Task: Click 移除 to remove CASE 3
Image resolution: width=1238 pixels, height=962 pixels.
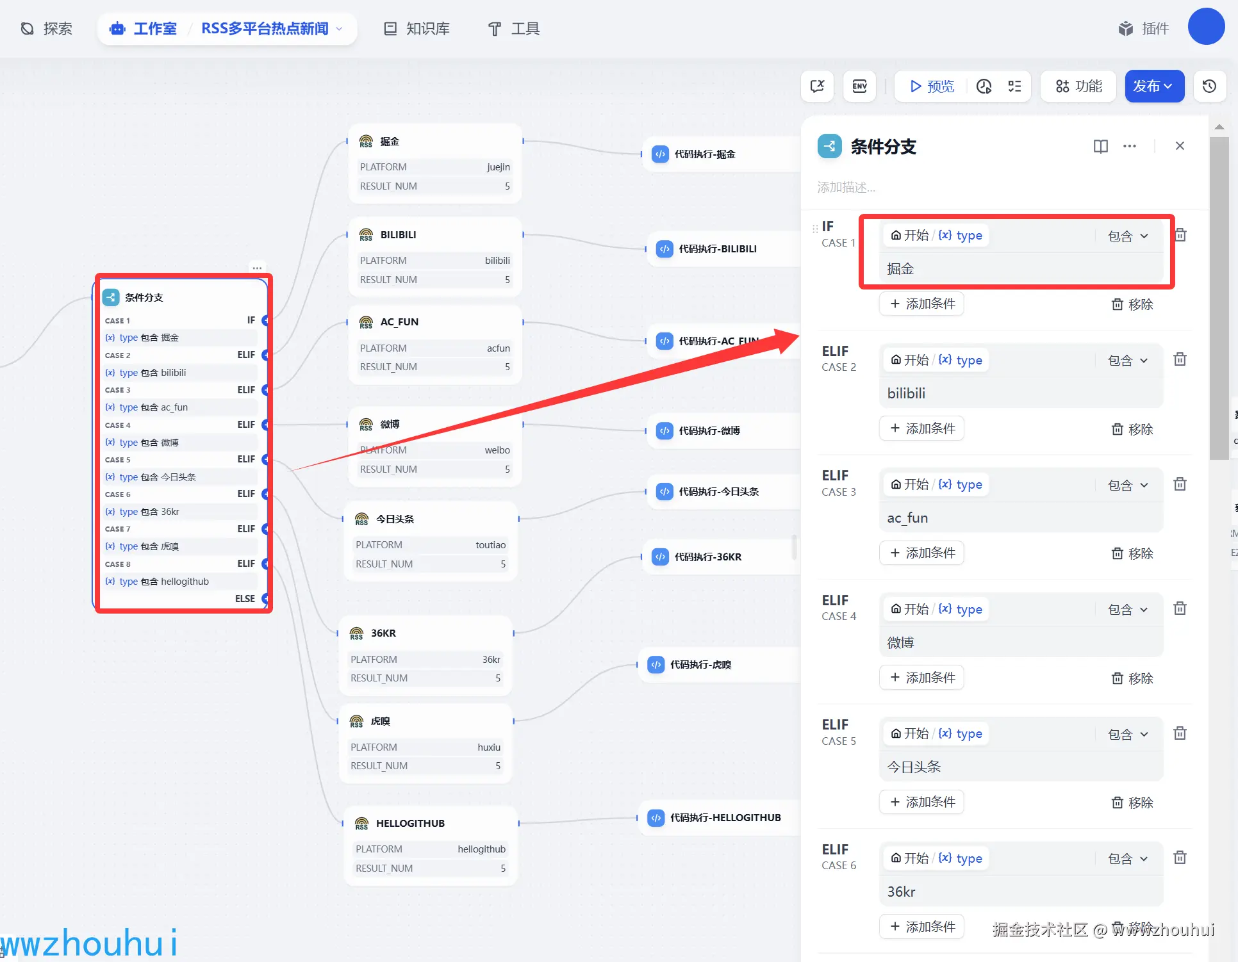Action: tap(1132, 553)
